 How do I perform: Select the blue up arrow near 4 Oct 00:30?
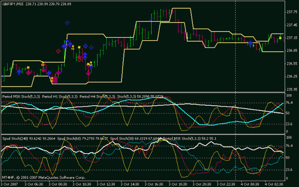coord(250,44)
